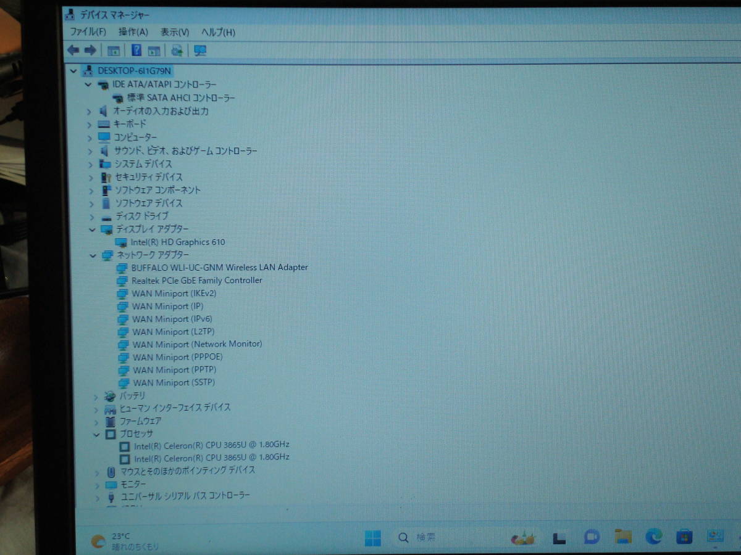Collapse the プロセッサ category

coord(96,434)
